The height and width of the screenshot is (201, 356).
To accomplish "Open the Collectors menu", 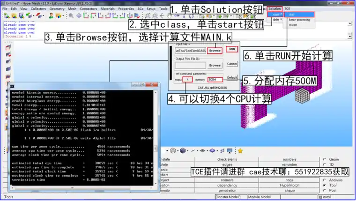I will (38, 8).
